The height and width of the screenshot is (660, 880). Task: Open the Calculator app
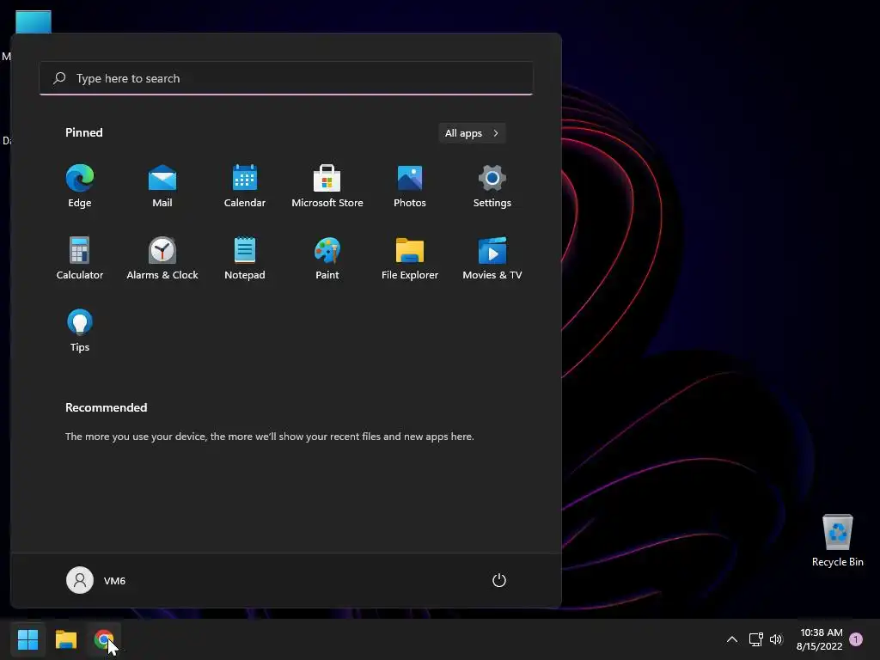(80, 258)
